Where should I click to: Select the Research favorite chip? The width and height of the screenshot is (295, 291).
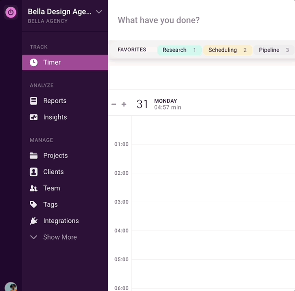179,50
